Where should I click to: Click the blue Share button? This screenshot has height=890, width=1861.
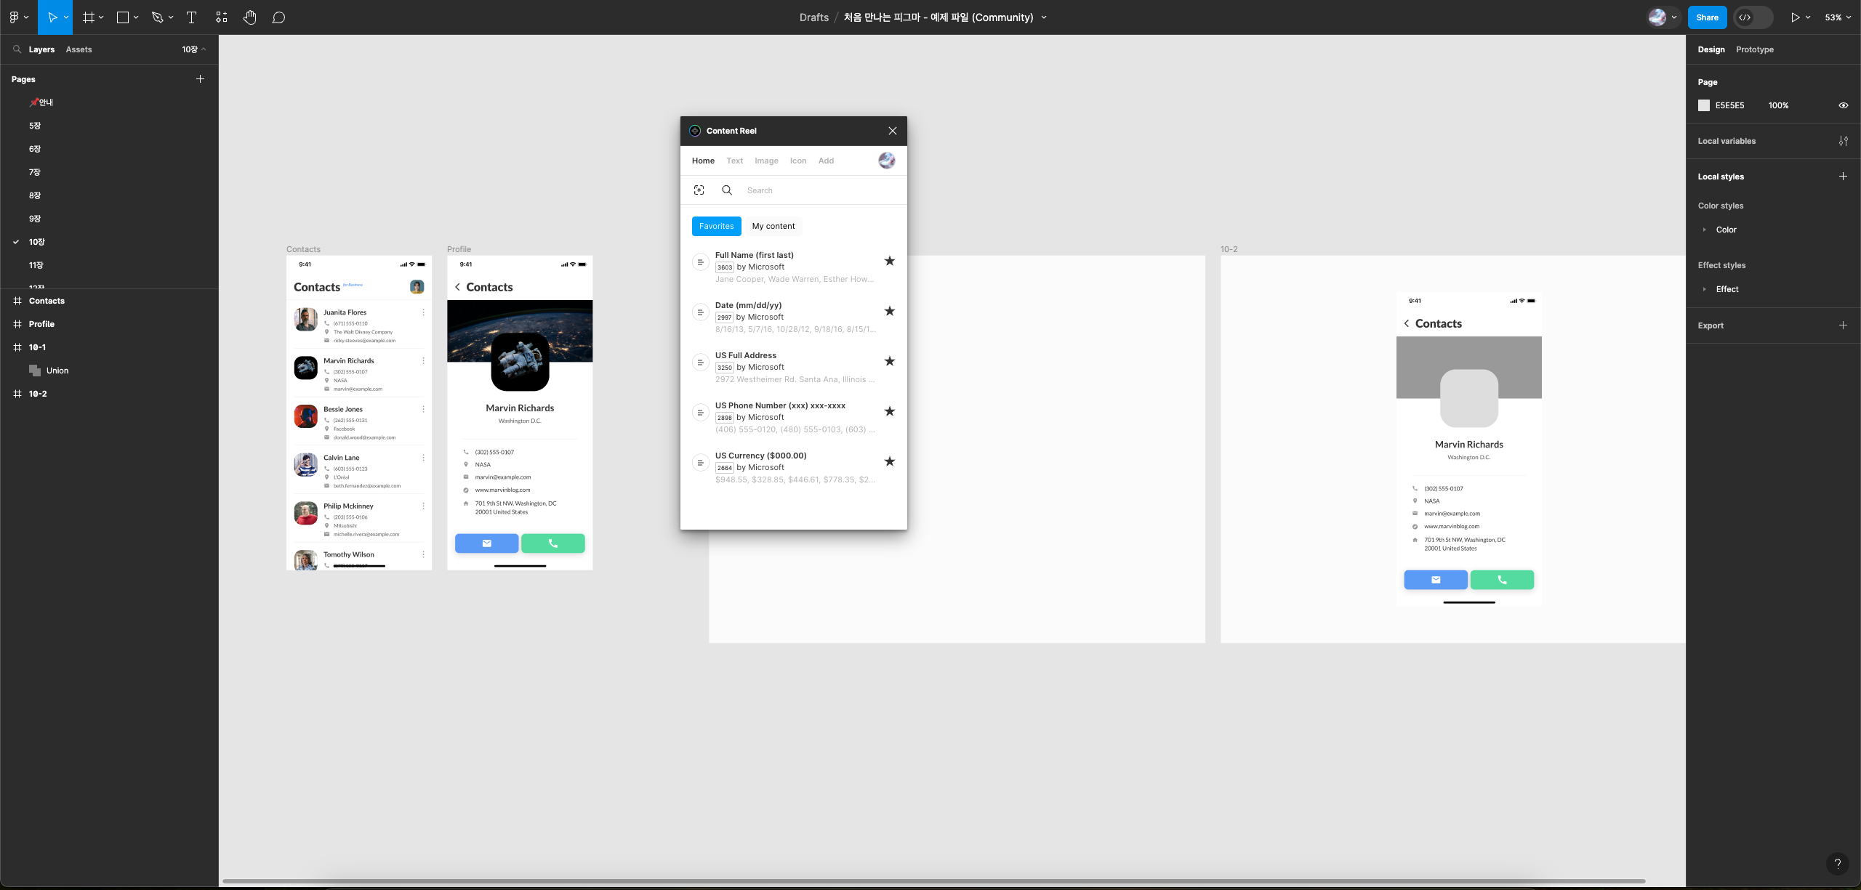point(1707,17)
